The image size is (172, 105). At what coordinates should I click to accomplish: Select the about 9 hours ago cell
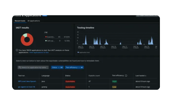pos(143,87)
